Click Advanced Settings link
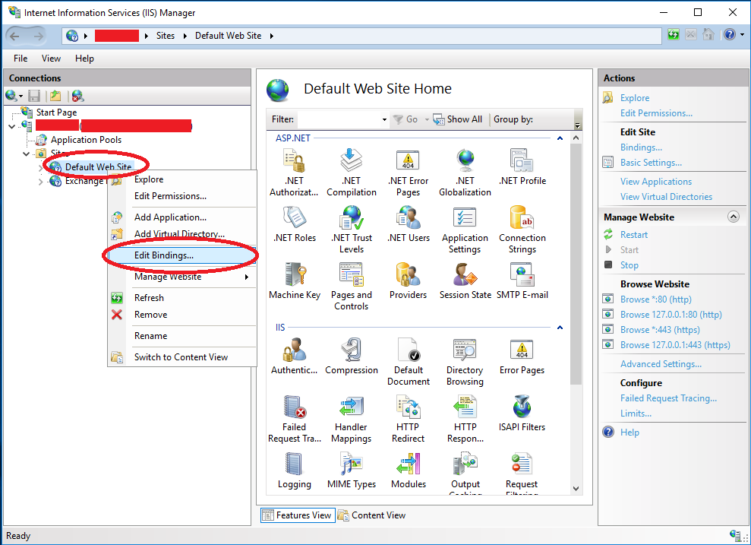Viewport: 751px width, 545px height. click(x=661, y=364)
